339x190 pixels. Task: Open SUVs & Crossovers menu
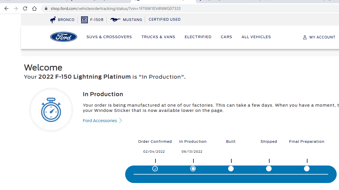pyautogui.click(x=109, y=37)
